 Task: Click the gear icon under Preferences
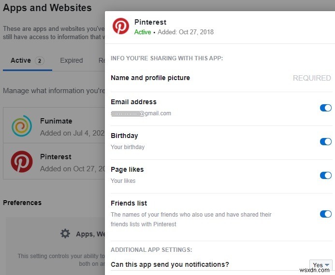(x=65, y=234)
